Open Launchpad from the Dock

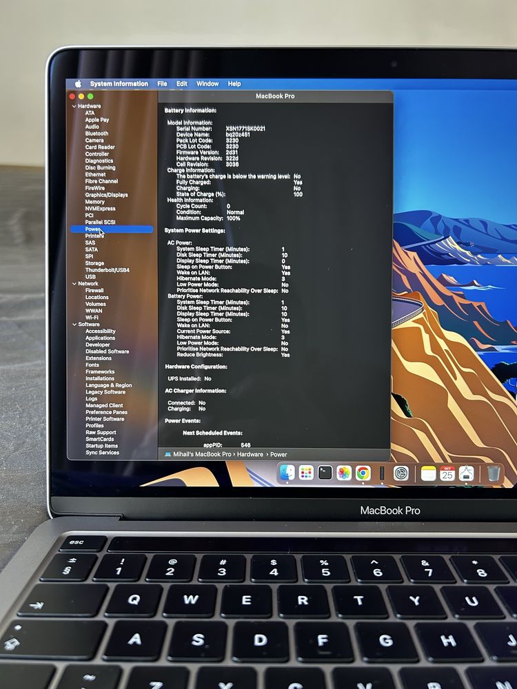306,473
